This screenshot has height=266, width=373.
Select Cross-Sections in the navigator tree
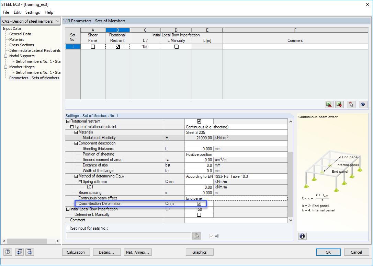[22, 45]
